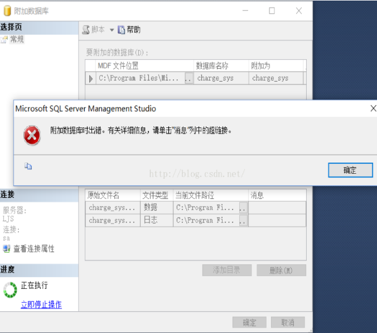Maximize the 附加数据库 window
The image size is (377, 333).
click(x=272, y=11)
